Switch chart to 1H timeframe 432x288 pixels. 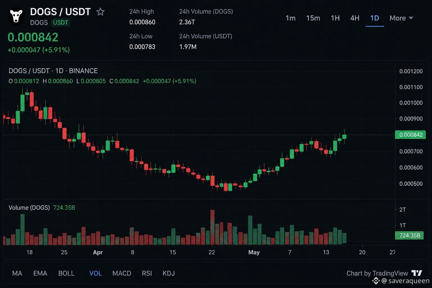[x=335, y=18]
